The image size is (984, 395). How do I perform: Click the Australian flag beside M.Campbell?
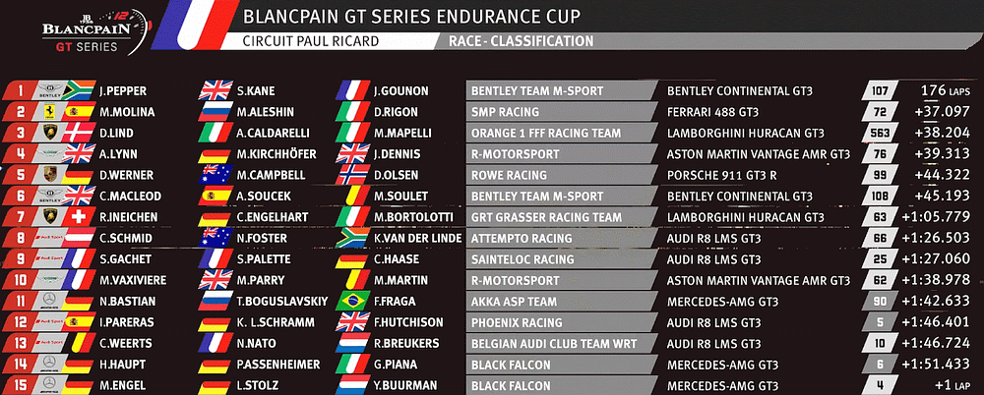(215, 175)
